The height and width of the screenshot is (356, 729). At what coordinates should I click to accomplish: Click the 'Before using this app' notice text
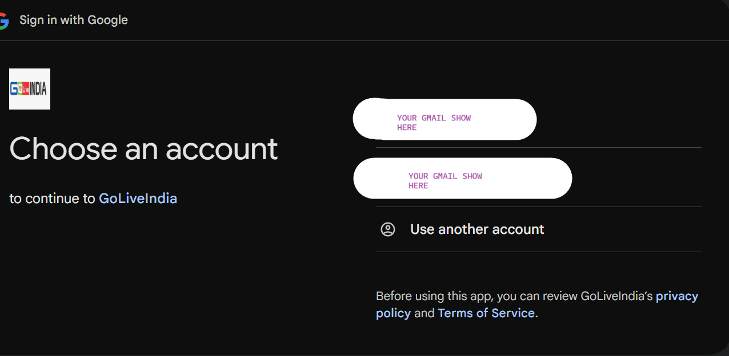[537, 305]
